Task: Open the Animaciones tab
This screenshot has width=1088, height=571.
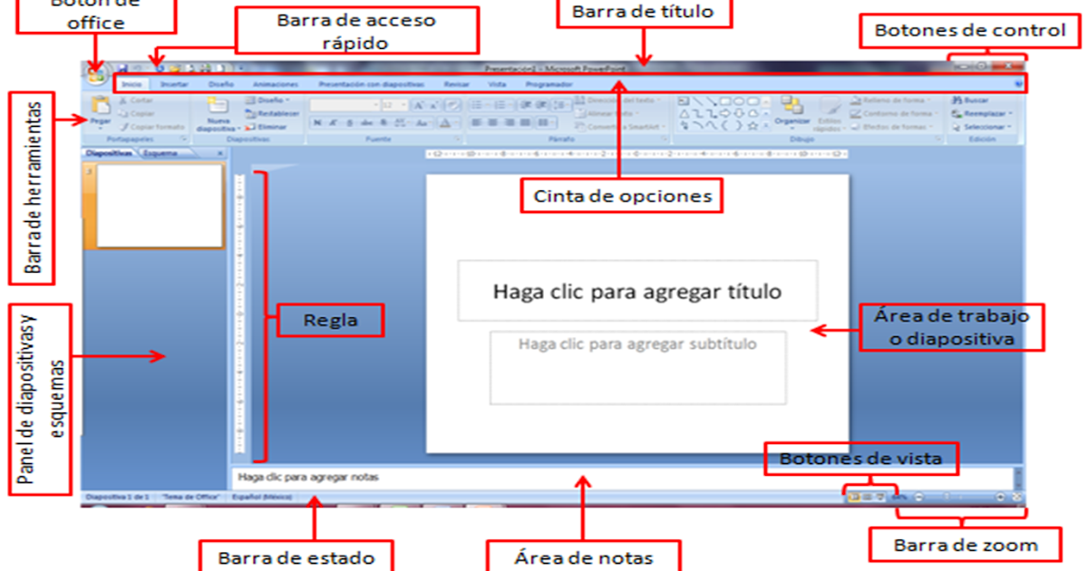Action: pos(275,84)
